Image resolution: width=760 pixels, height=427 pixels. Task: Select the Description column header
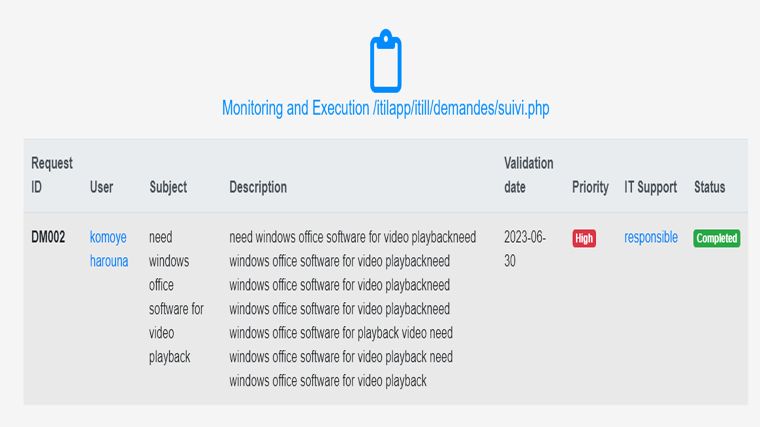(x=258, y=187)
